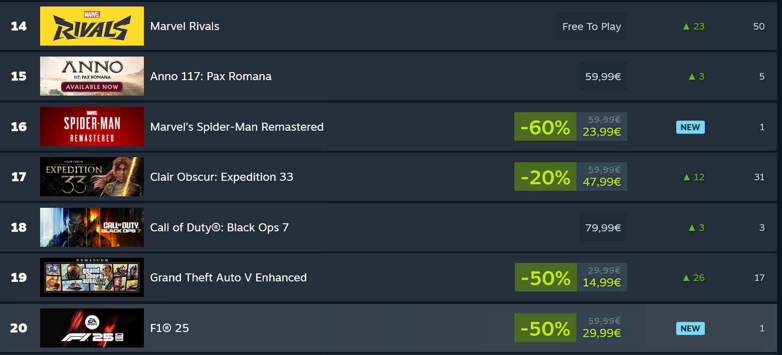Click the NEW badge on F1 25 row
782x355 pixels.
(x=690, y=328)
